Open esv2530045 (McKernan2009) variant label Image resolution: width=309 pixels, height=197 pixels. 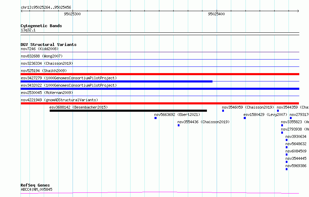click(x=47, y=93)
